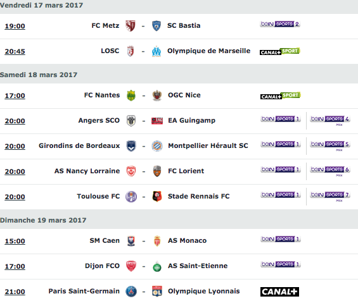Open the 19:00 FC Metz match time
Viewport: 358px width, 301px height.
[x=15, y=26]
